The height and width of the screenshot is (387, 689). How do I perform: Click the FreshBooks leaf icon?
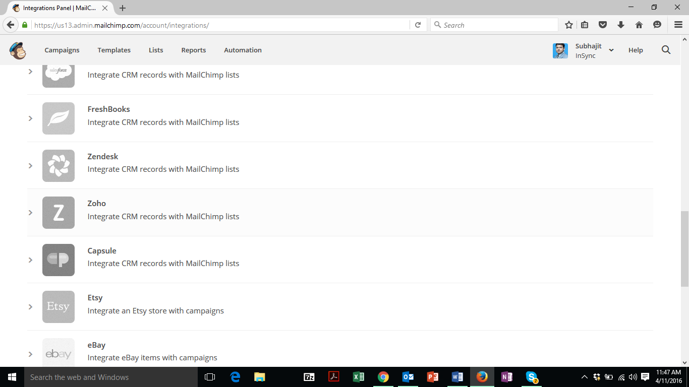59,118
